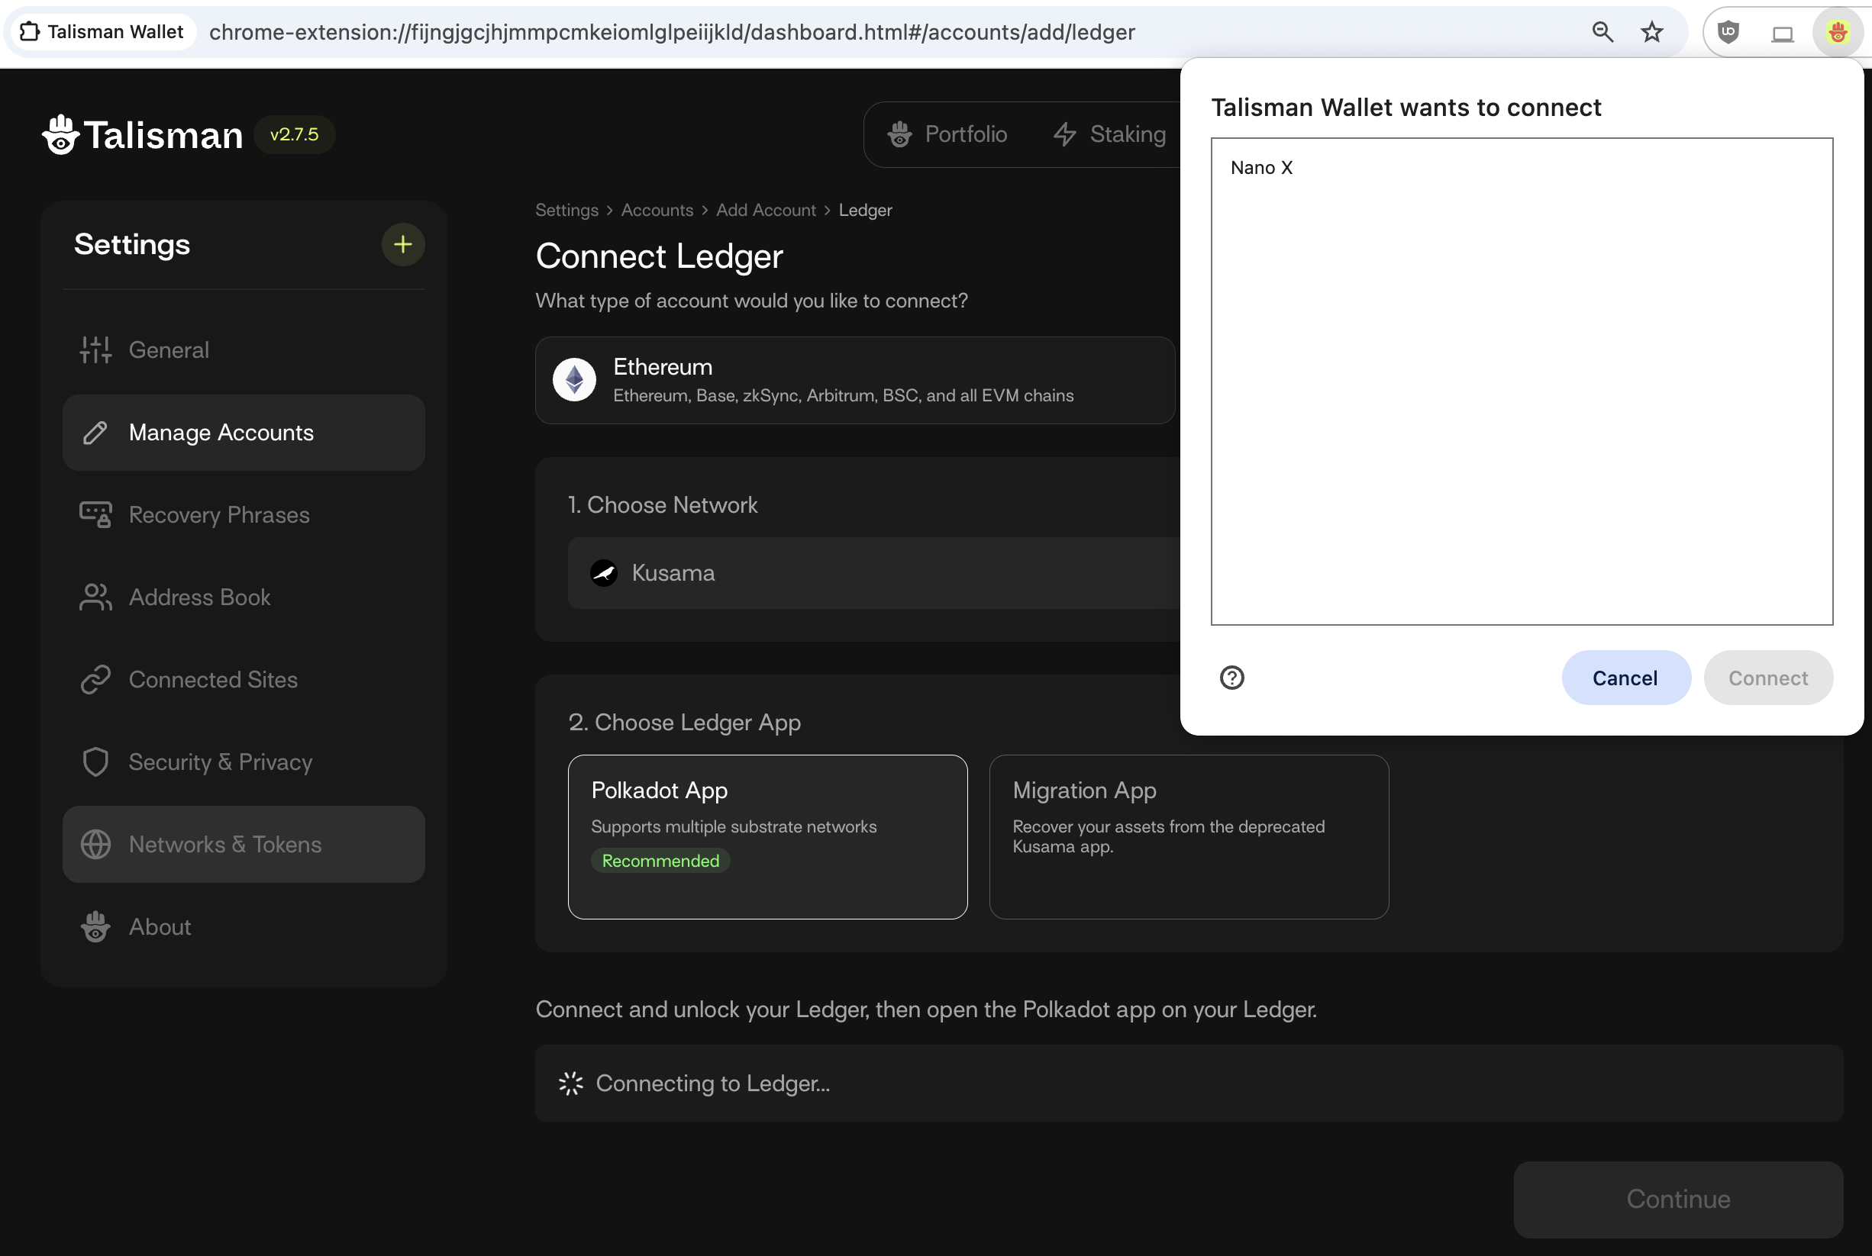Open Recovery Phrases settings
The width and height of the screenshot is (1872, 1256).
pos(218,514)
